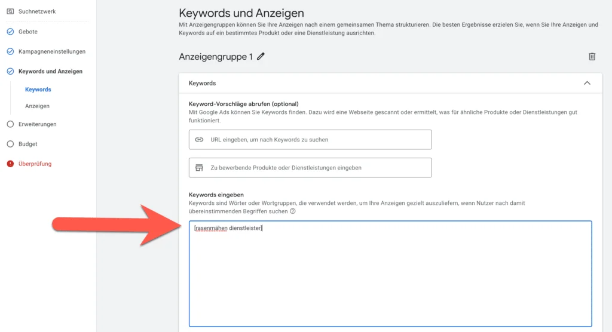Click the storefront icon in products field
This screenshot has height=332, width=612.
click(199, 168)
